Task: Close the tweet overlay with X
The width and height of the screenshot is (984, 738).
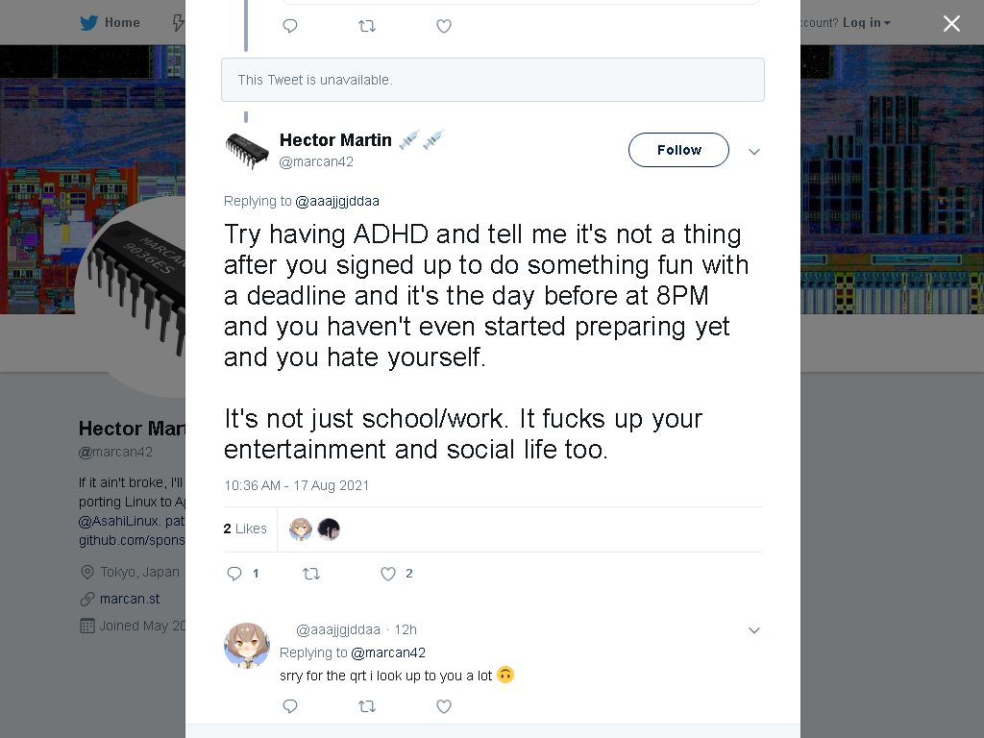Action: tap(951, 23)
